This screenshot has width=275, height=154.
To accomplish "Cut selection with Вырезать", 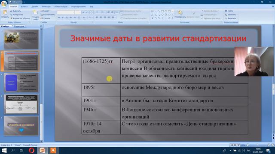I will click(x=15, y=11).
